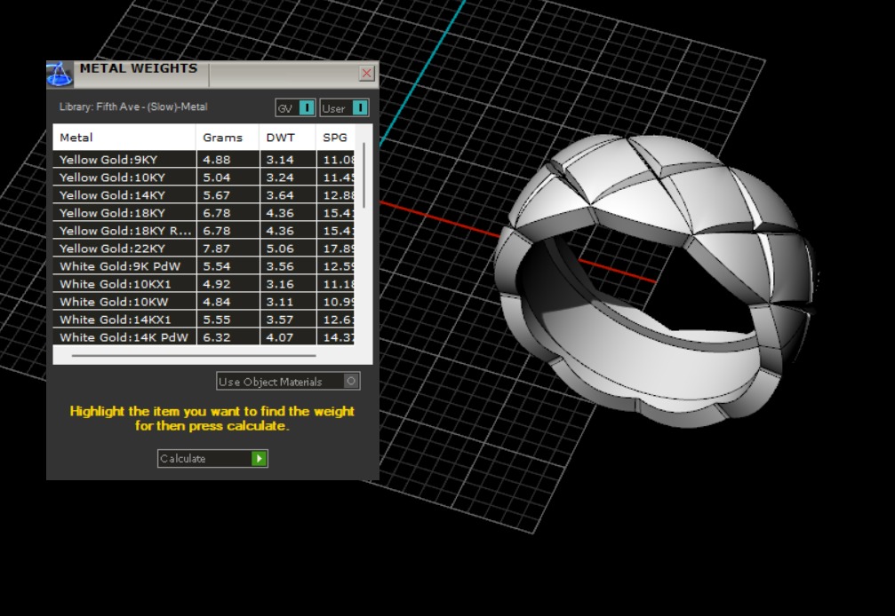The height and width of the screenshot is (616, 895).
Task: Click the 3.56 DWT value
Action: 280,266
